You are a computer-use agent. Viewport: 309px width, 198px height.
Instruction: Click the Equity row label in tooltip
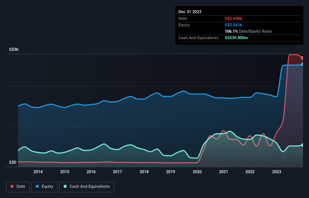tap(184, 25)
